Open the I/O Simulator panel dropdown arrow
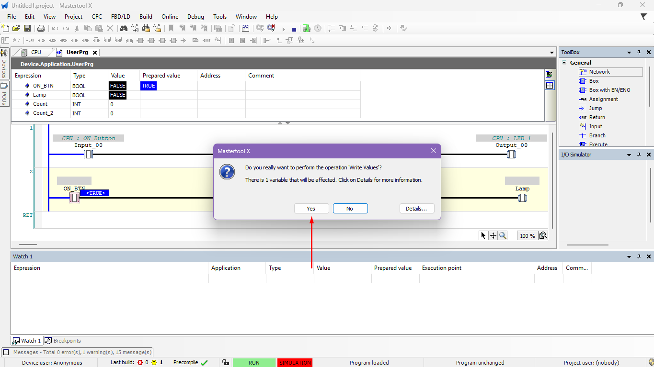This screenshot has height=367, width=654. pyautogui.click(x=629, y=155)
